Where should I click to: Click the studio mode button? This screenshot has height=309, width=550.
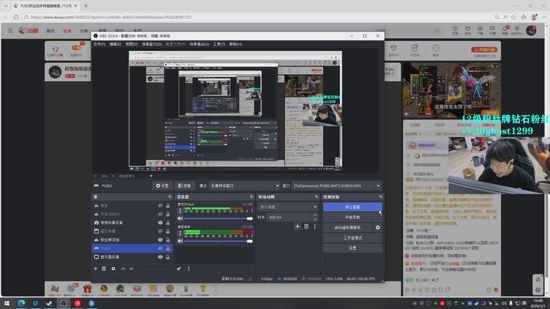[x=352, y=238]
